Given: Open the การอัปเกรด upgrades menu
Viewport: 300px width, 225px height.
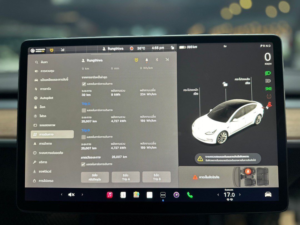Looking at the screenshot, I should tap(43, 181).
